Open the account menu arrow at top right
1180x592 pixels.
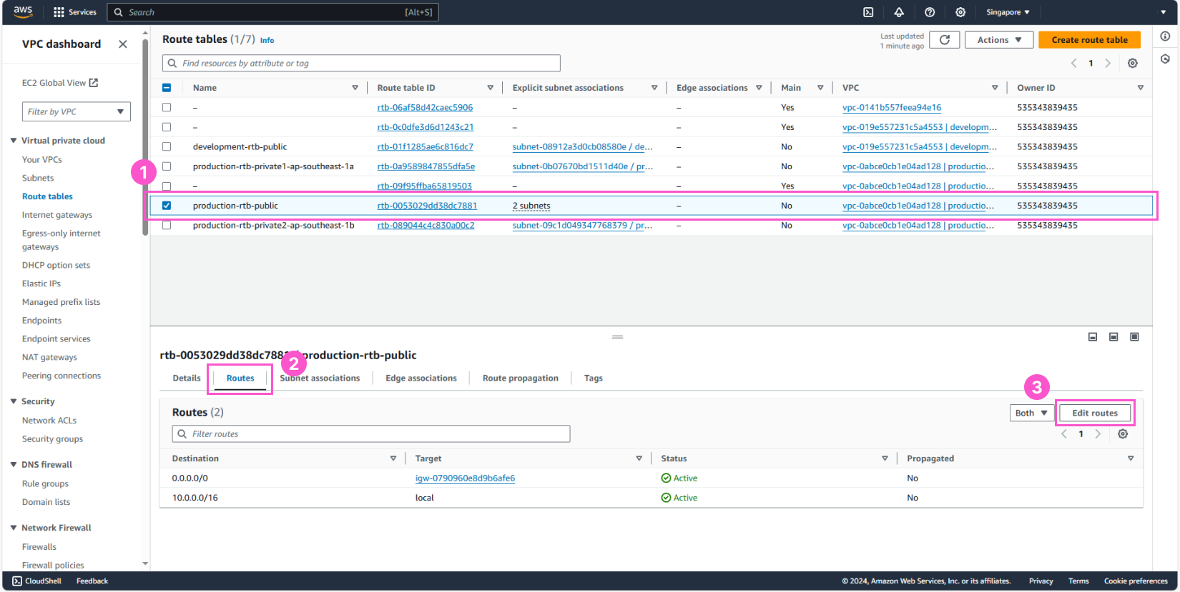click(1163, 12)
